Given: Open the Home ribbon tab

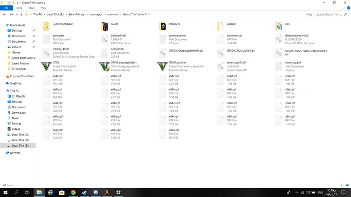Looking at the screenshot, I should pos(19,8).
